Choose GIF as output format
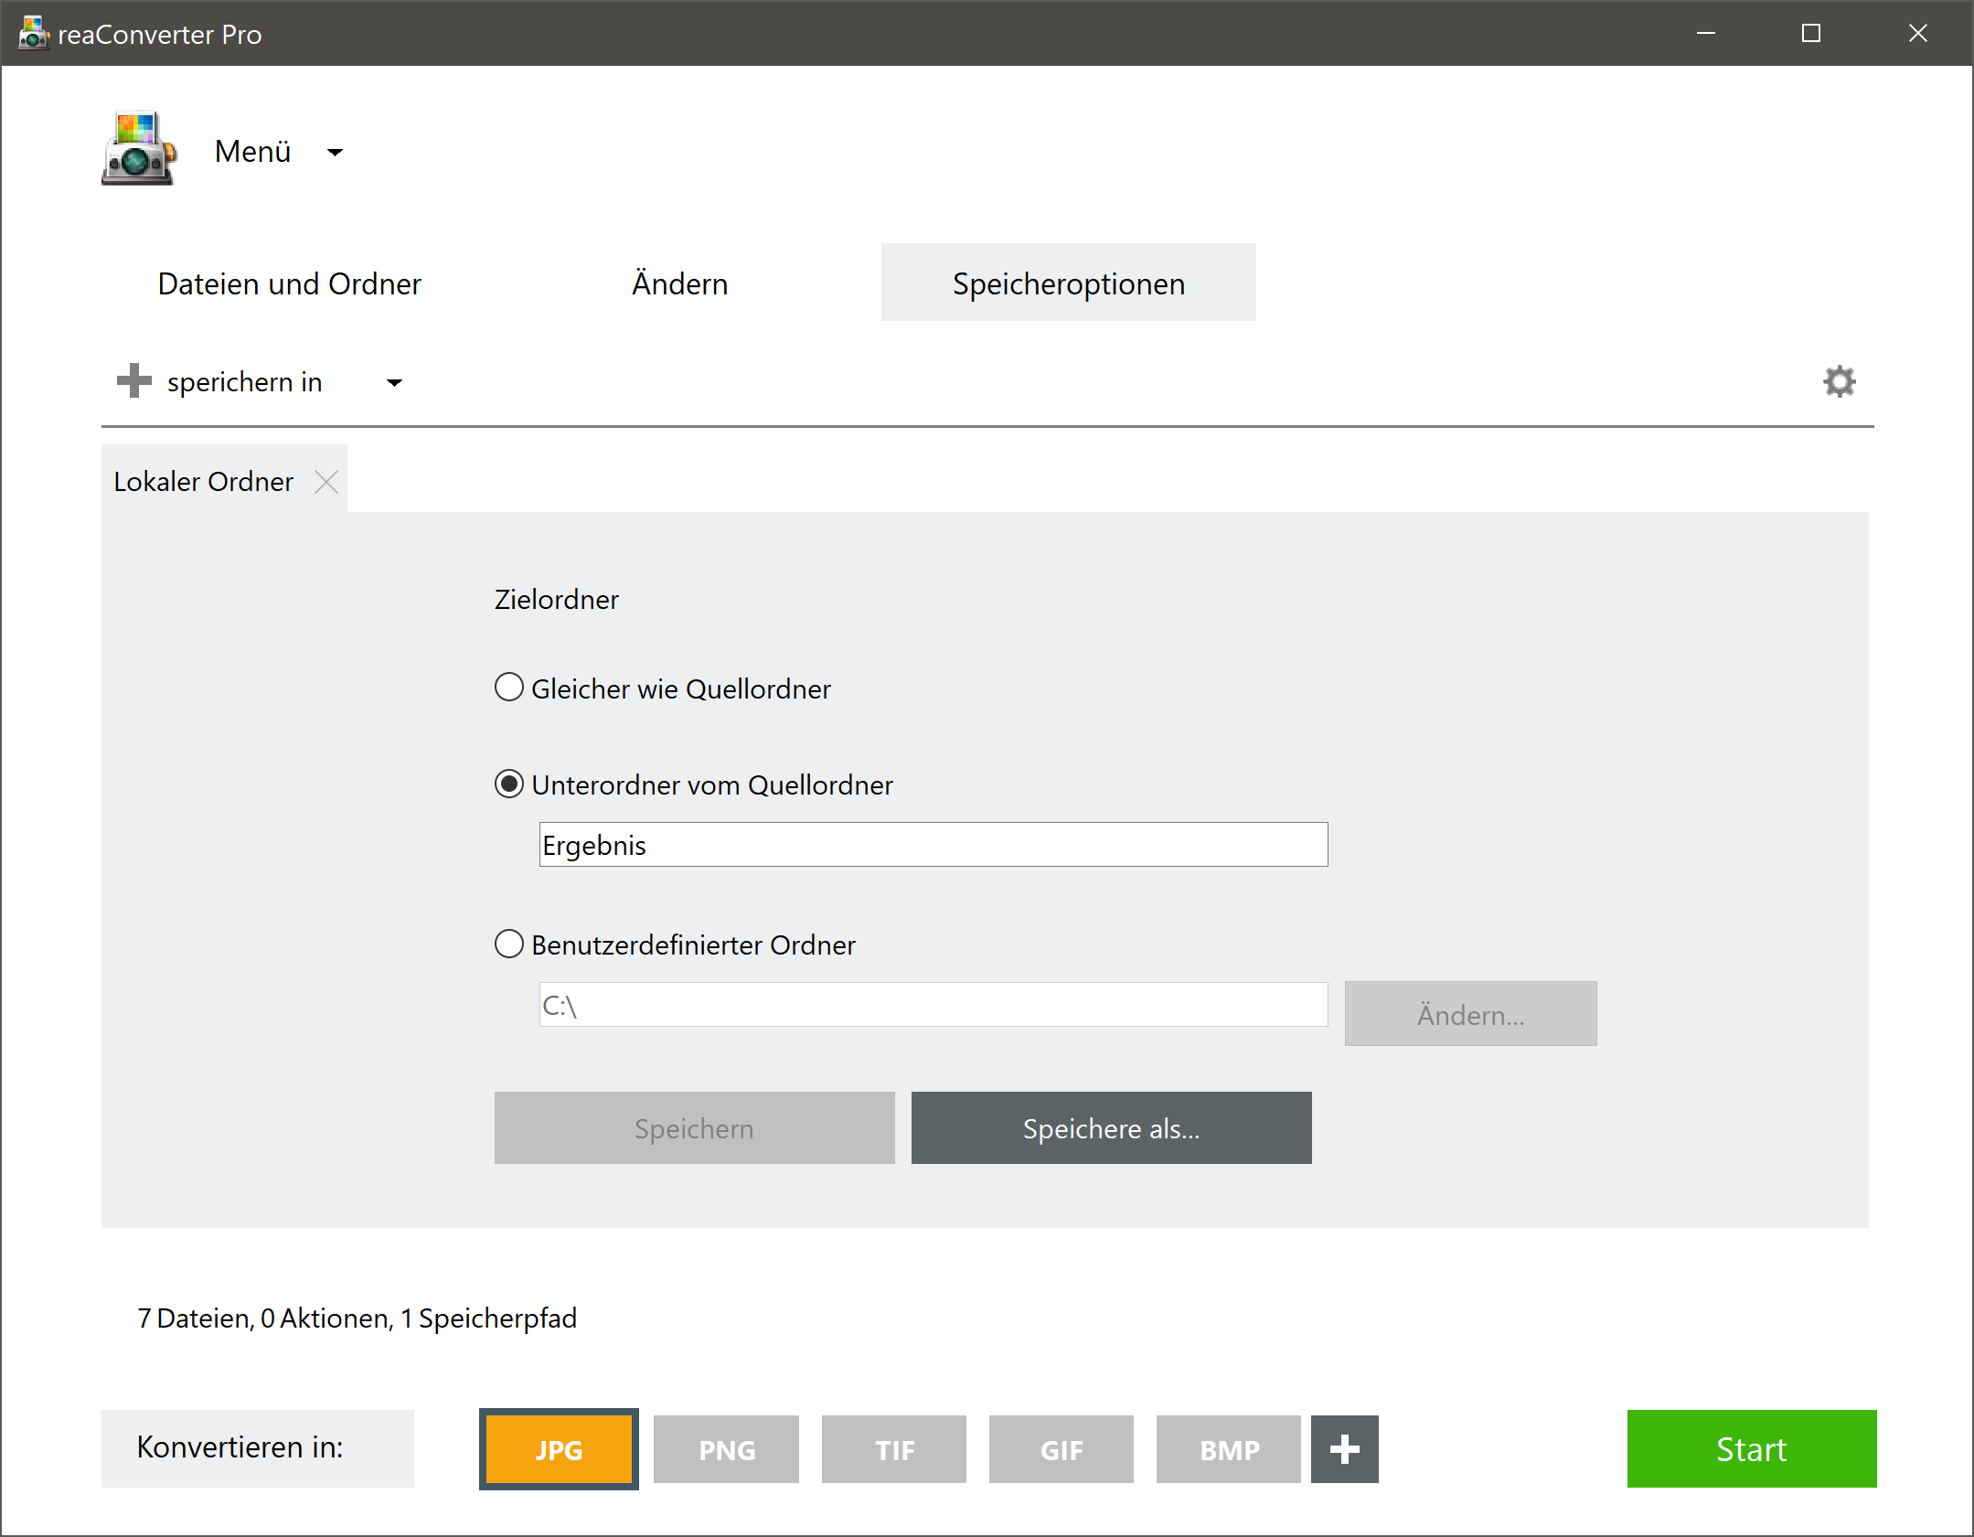Viewport: 1974px width, 1537px height. [x=1062, y=1449]
